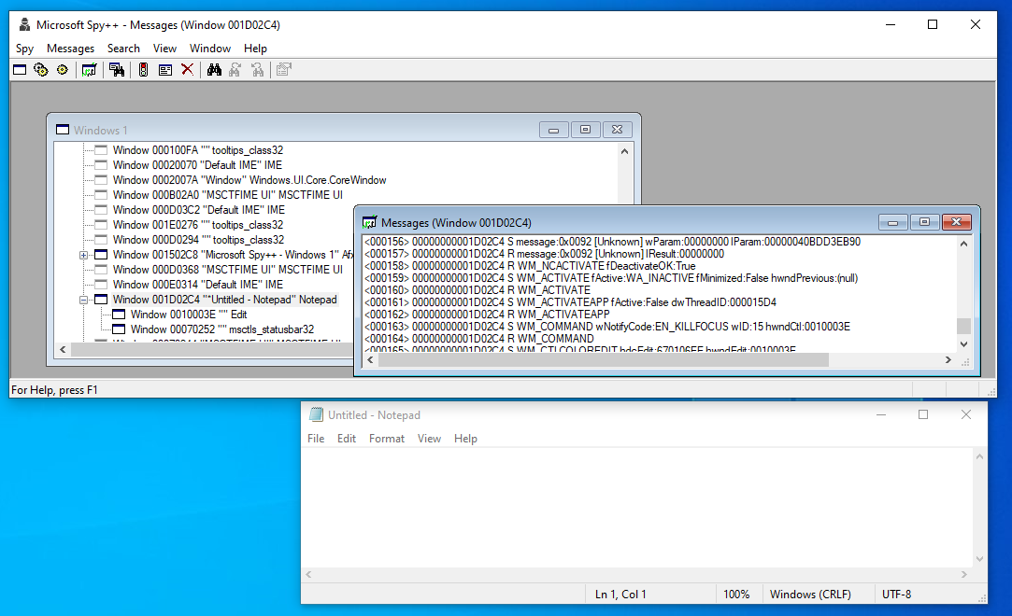Click the "Ln 1, Col 1" Notepad status entry
This screenshot has width=1012, height=616.
620,595
